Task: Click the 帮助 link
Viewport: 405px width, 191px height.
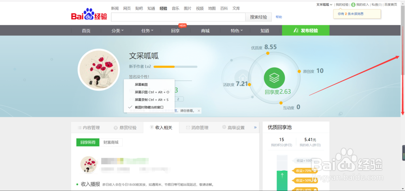Action: click(x=279, y=17)
